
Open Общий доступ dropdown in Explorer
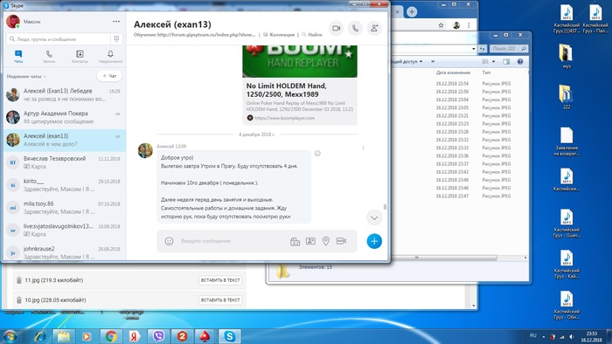pyautogui.click(x=407, y=62)
